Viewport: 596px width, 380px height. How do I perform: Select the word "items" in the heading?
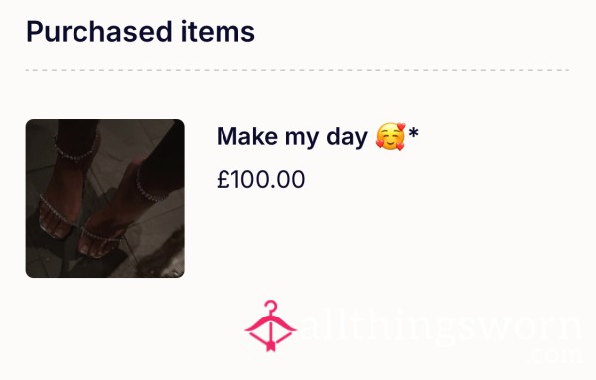point(218,31)
